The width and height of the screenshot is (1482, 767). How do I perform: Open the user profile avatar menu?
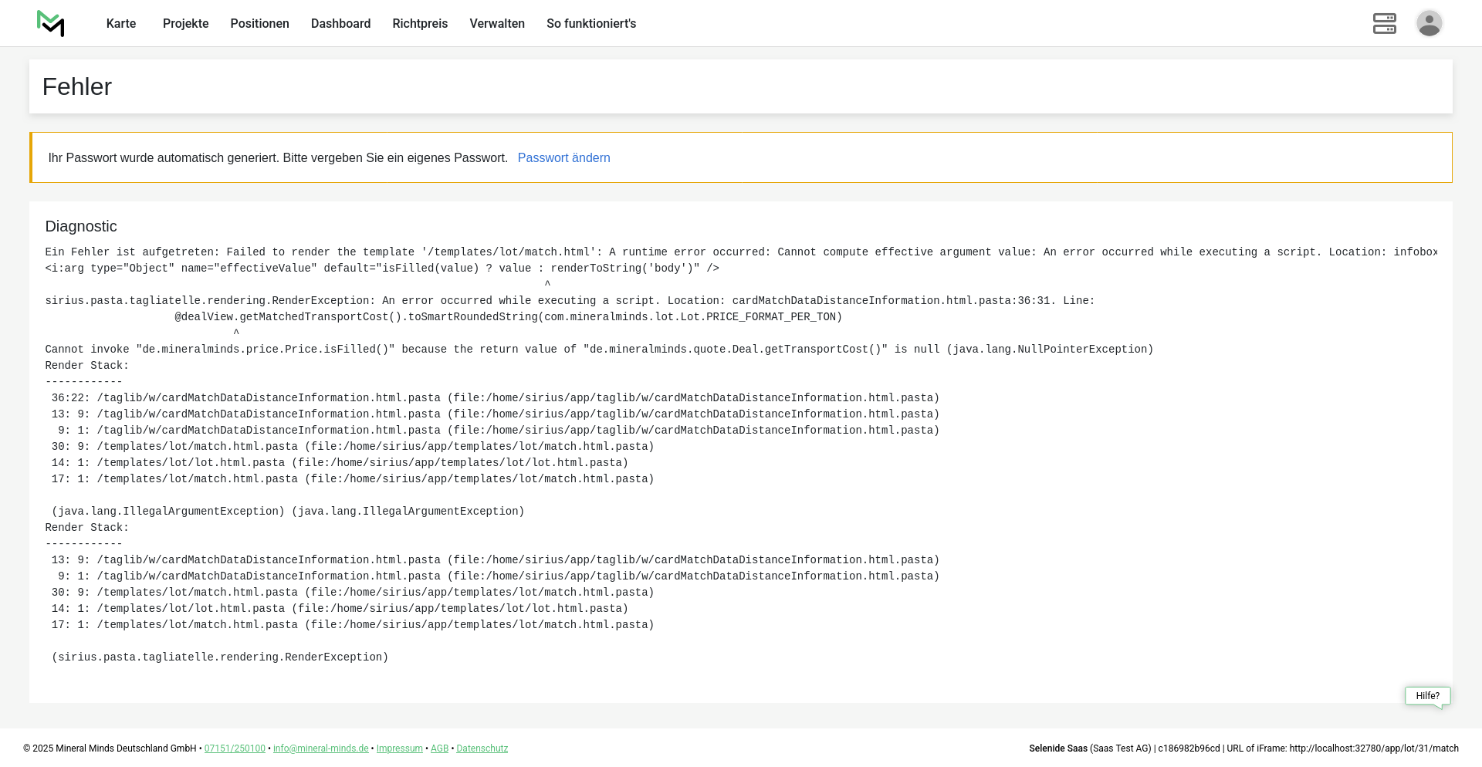click(1429, 24)
